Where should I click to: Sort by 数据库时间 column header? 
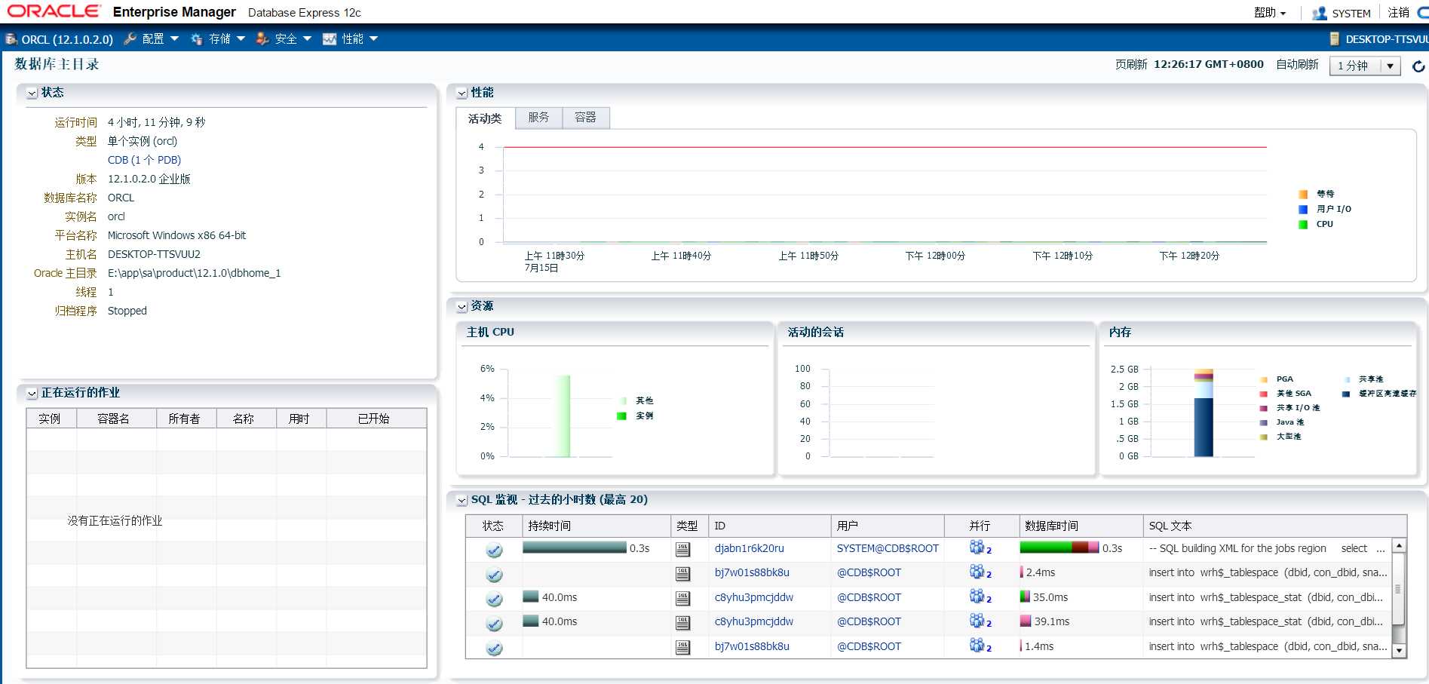tap(1081, 526)
